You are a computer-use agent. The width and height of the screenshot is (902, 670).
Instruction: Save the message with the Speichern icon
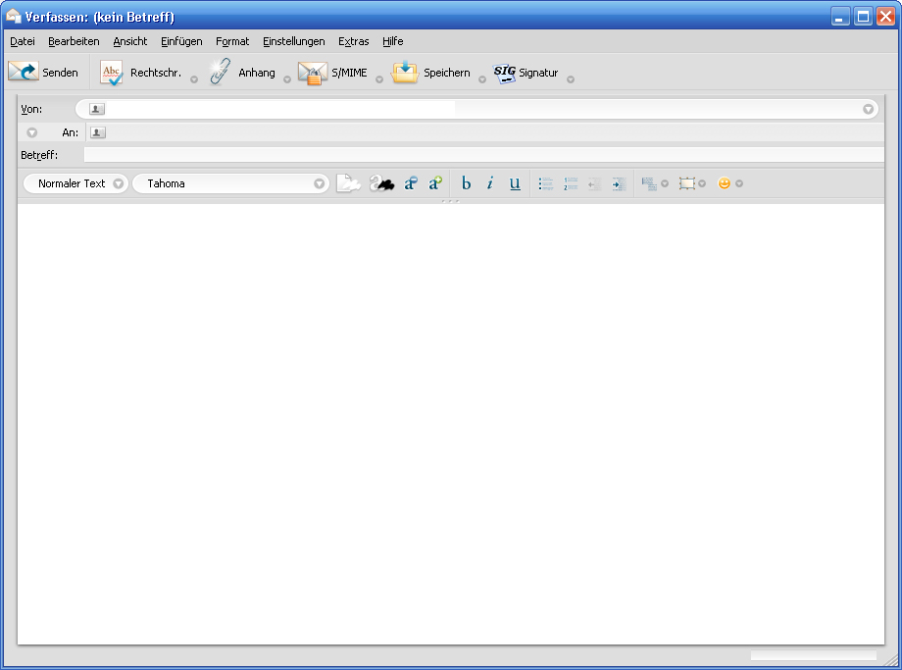[x=405, y=72]
